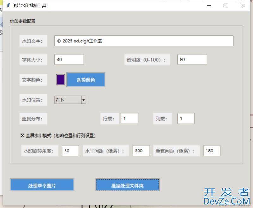Click the 行数 input field
The height and width of the screenshot is (208, 253).
coord(129,119)
